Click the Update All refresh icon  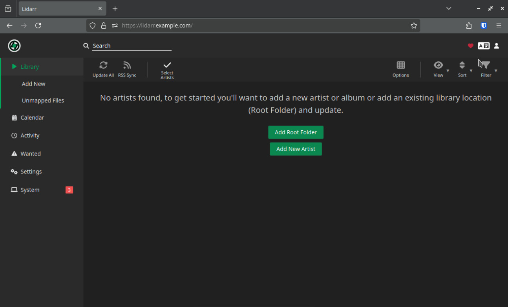coord(103,66)
